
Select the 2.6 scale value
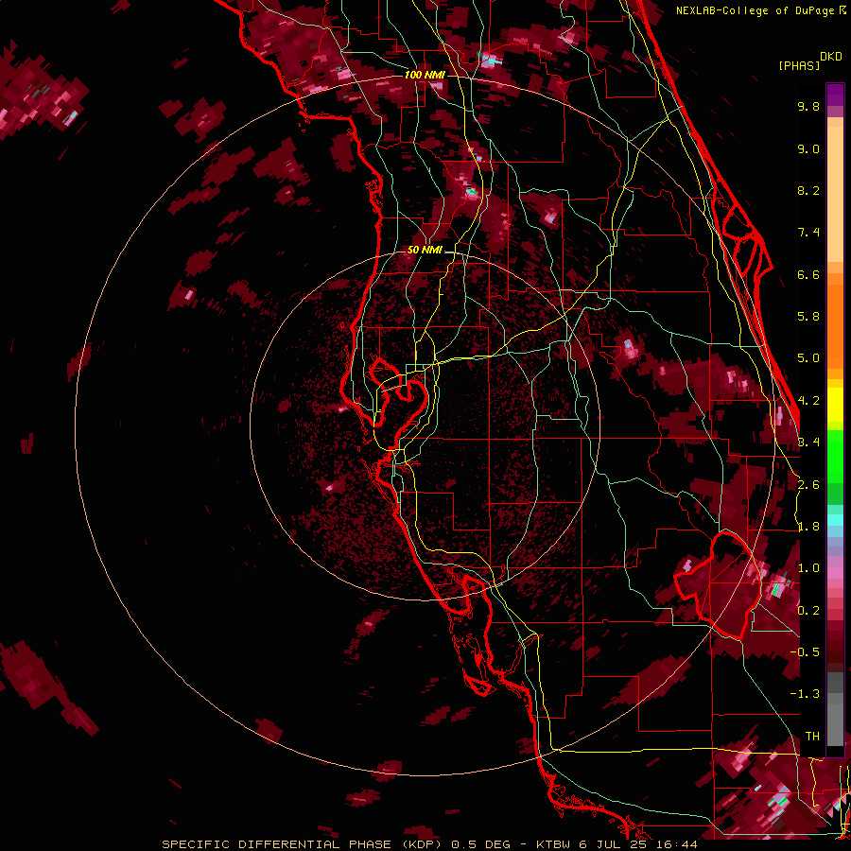808,485
